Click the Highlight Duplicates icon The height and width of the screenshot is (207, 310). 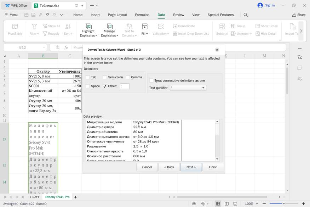click(x=88, y=27)
